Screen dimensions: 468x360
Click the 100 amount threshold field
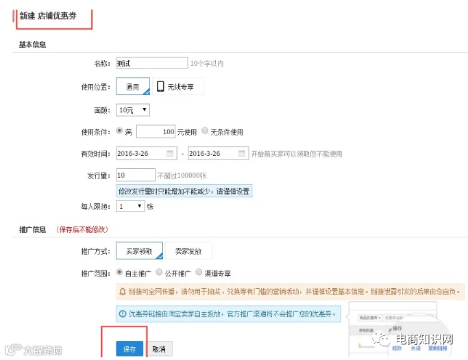pyautogui.click(x=156, y=131)
